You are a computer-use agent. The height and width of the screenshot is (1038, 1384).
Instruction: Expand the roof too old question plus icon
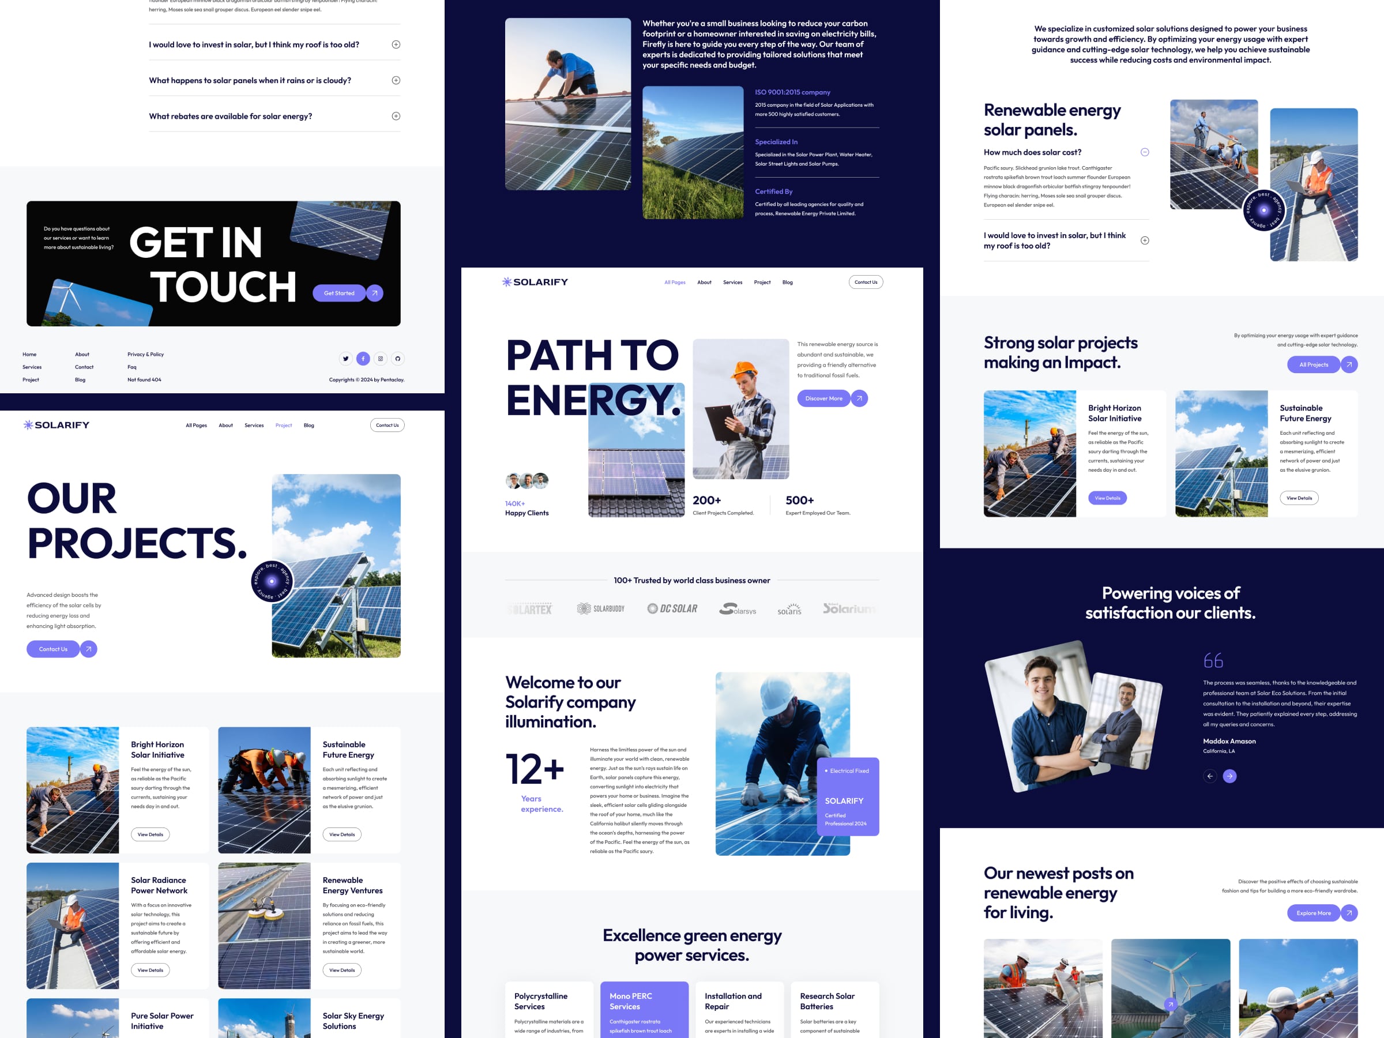[x=1144, y=240]
